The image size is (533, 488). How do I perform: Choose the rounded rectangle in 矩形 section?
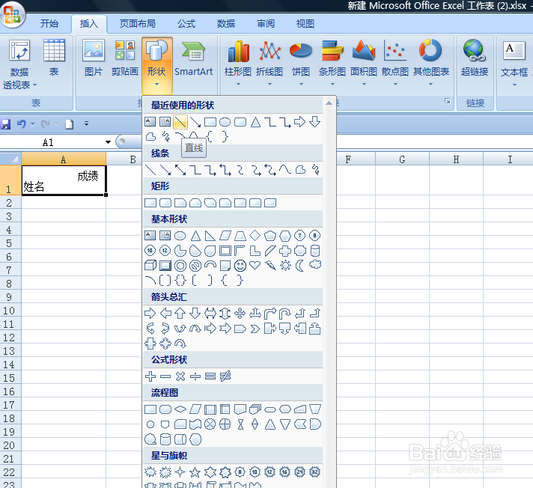(x=165, y=203)
